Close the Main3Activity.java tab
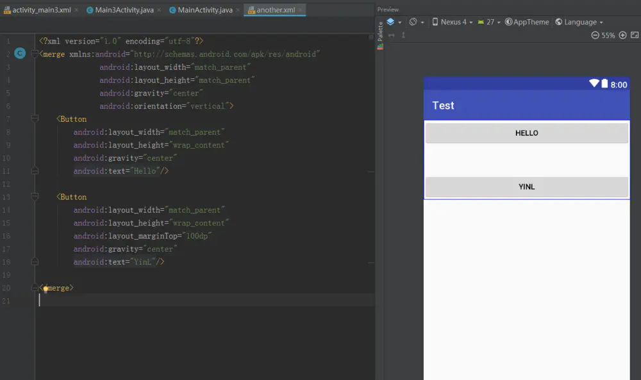Image resolution: width=641 pixels, height=380 pixels. (159, 10)
